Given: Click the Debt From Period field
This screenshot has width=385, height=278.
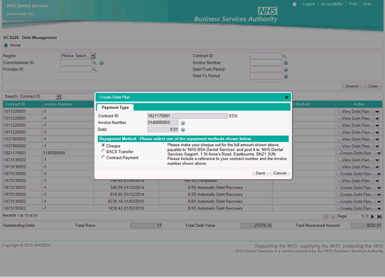Looking at the screenshot, I should [266, 69].
